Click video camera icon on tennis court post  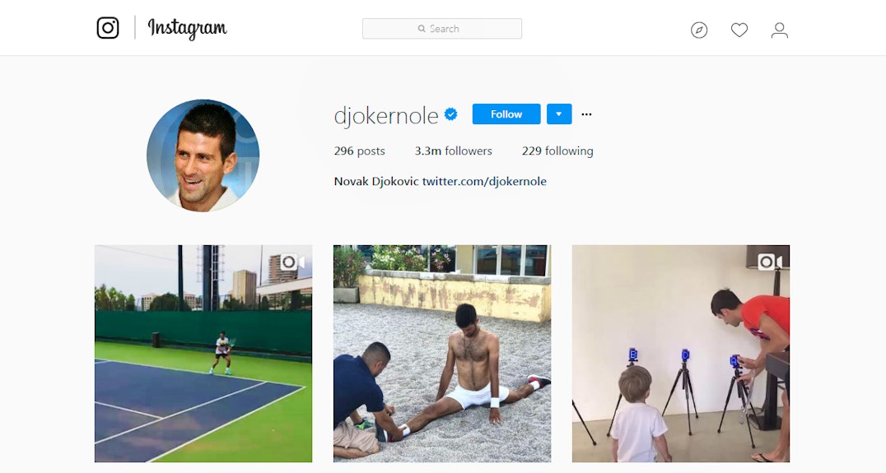(292, 262)
